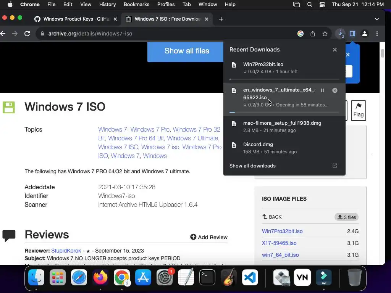
Task: Open a new tab with plus button
Action: tap(221, 19)
